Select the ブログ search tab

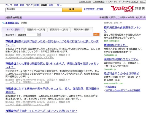(29, 5)
